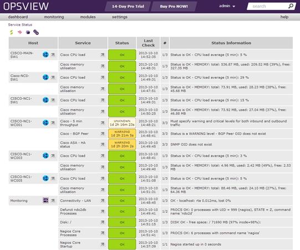The image size is (300, 250).
Task: Open service arrow for Nagios Core Startup
Action: [103, 244]
